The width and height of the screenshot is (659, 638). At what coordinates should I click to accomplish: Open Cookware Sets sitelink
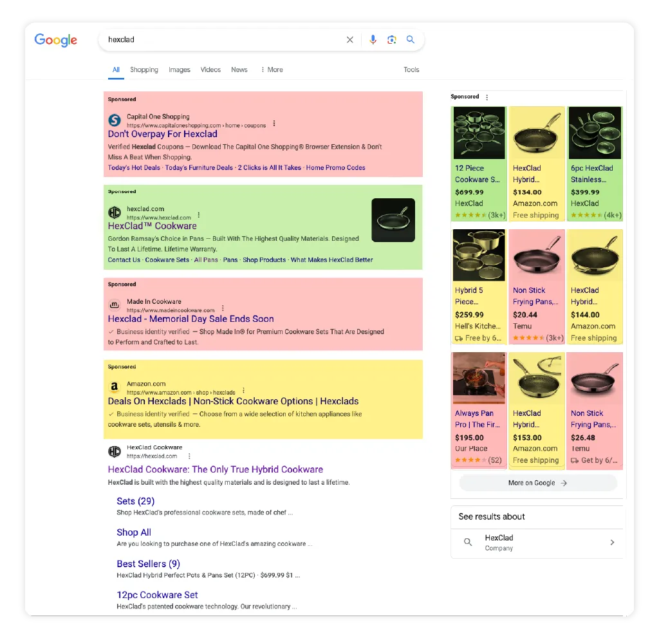pos(167,260)
